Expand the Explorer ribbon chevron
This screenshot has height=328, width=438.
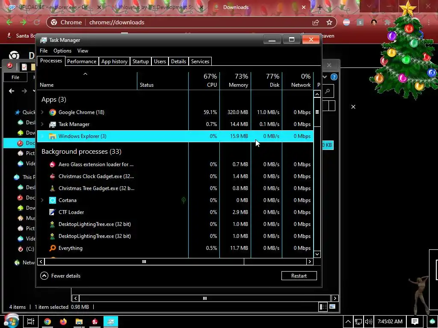pos(325,77)
